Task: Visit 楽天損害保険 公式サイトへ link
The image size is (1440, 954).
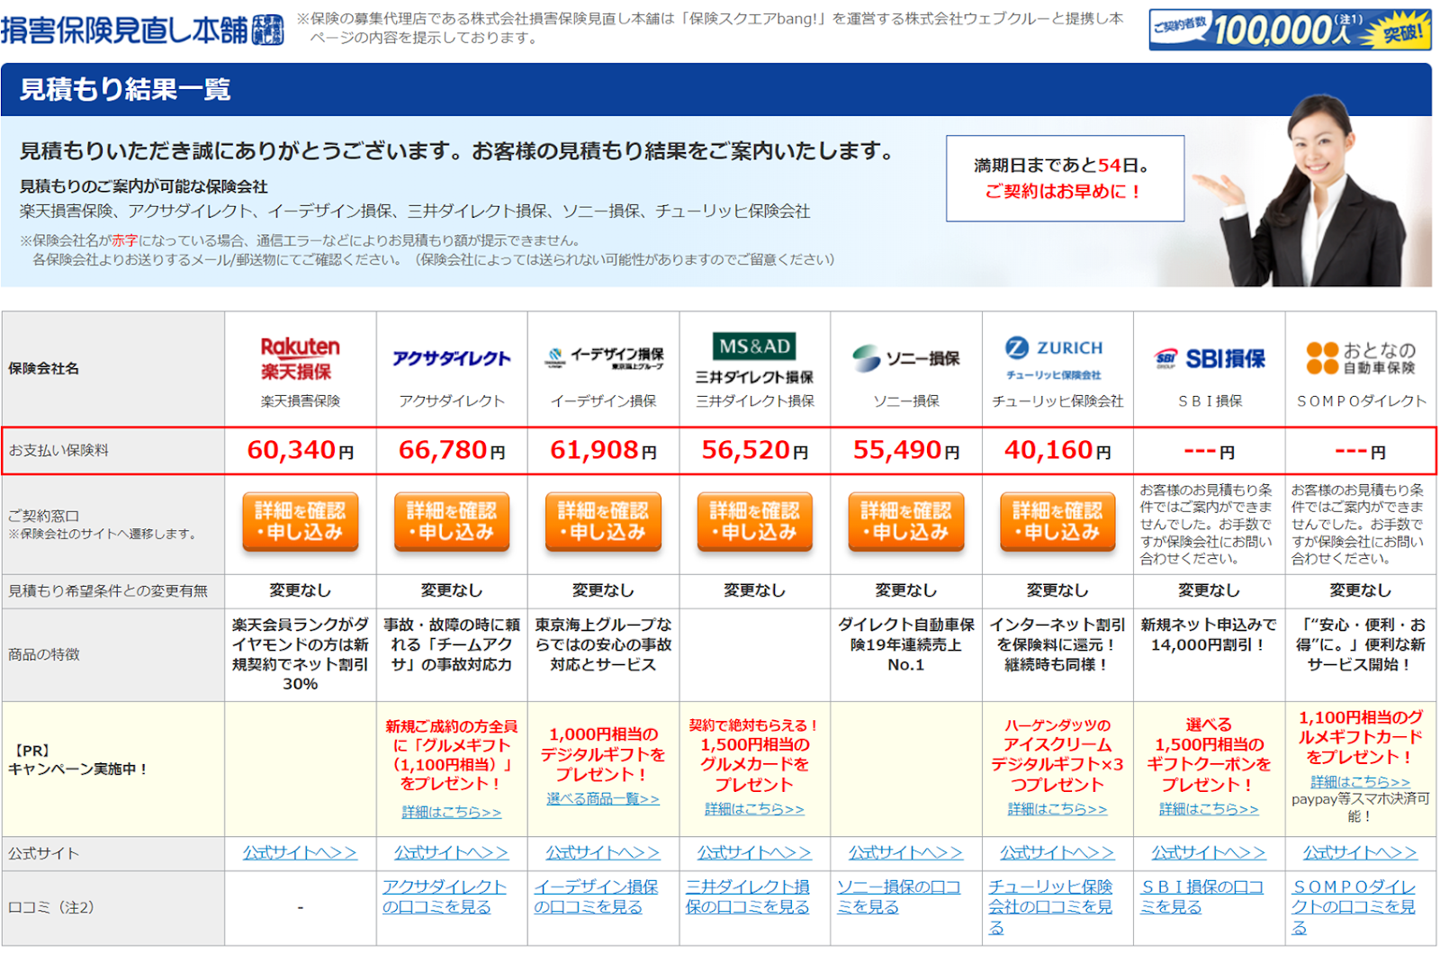Action: click(300, 852)
